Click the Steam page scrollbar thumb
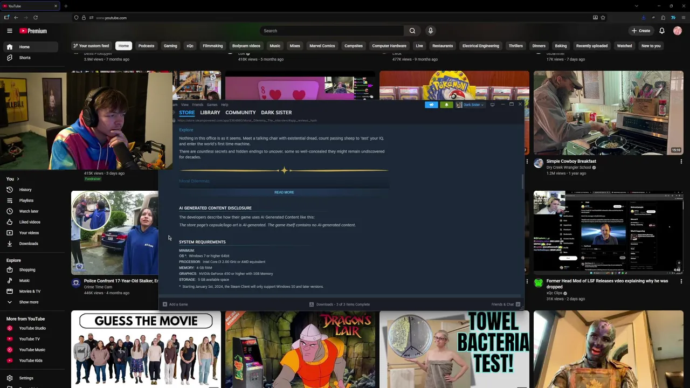690x388 pixels. point(522,182)
